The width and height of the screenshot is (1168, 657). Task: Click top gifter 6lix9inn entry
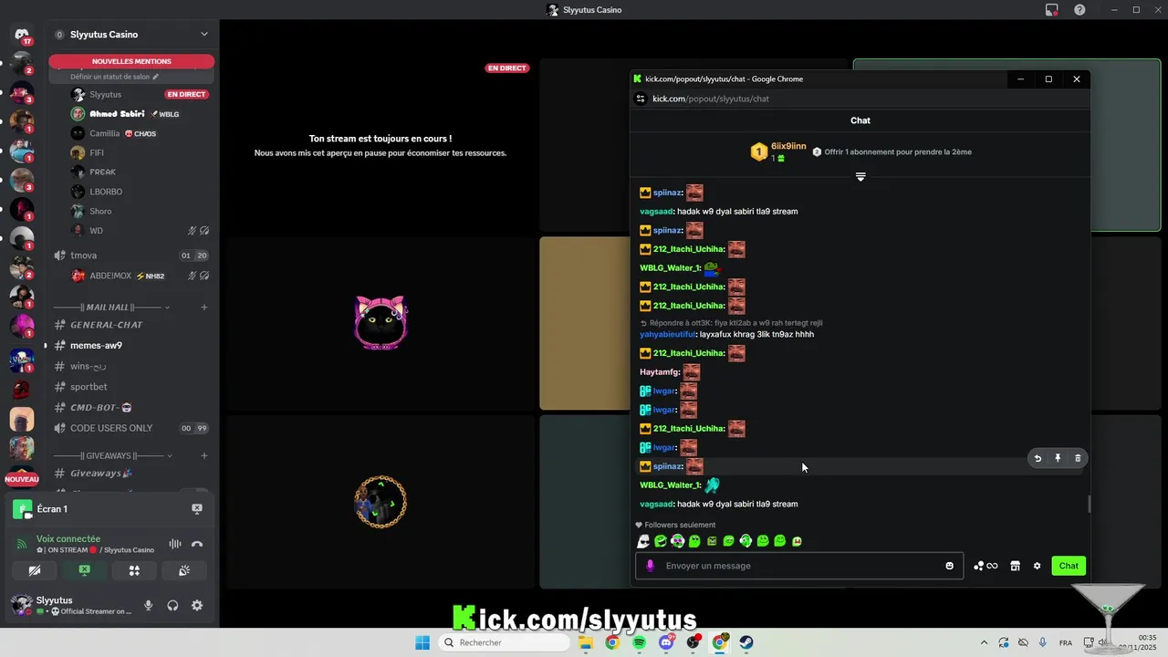click(x=778, y=151)
